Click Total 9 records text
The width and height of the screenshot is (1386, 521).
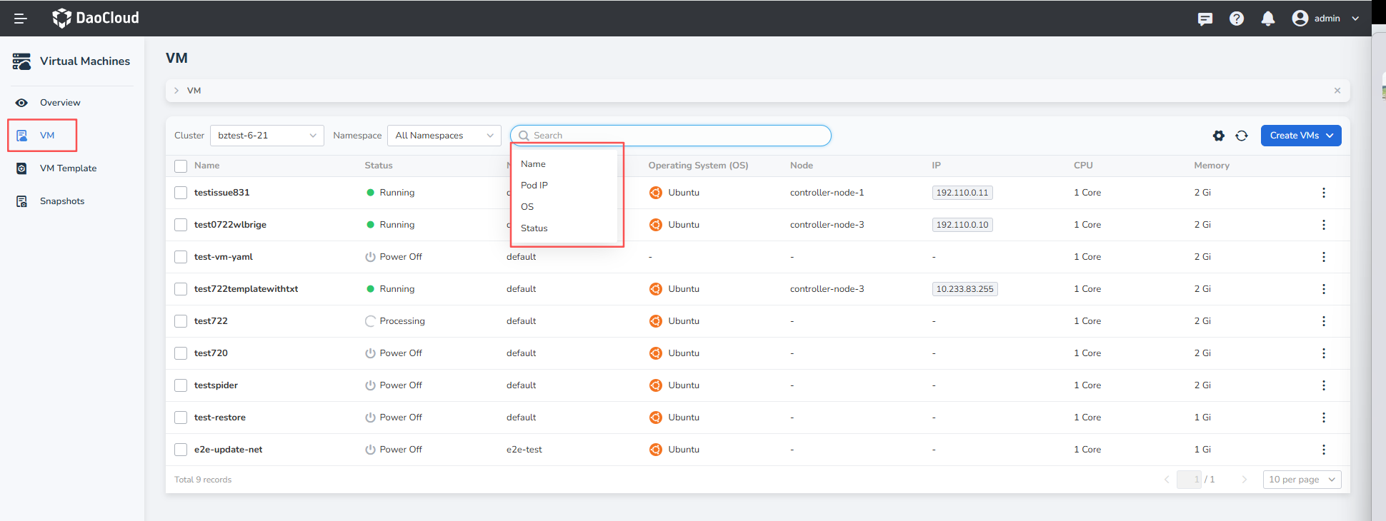203,480
